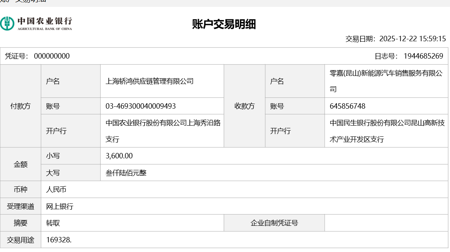Select the amount in words 叁仟陆佰元整

[x=126, y=173]
